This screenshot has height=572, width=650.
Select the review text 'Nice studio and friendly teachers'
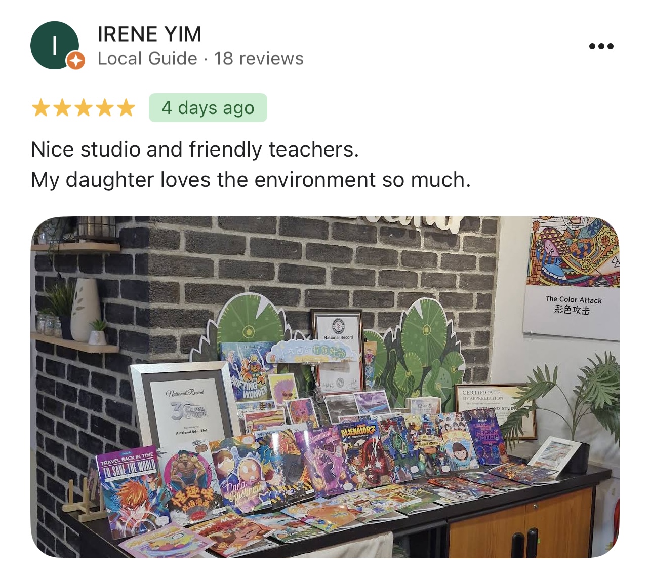[x=195, y=149]
